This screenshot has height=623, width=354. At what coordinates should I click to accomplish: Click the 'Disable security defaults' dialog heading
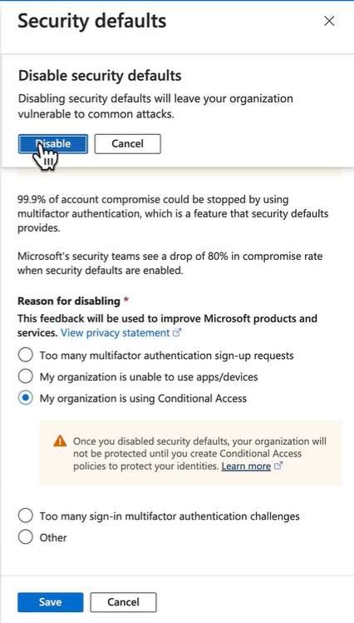tap(100, 76)
